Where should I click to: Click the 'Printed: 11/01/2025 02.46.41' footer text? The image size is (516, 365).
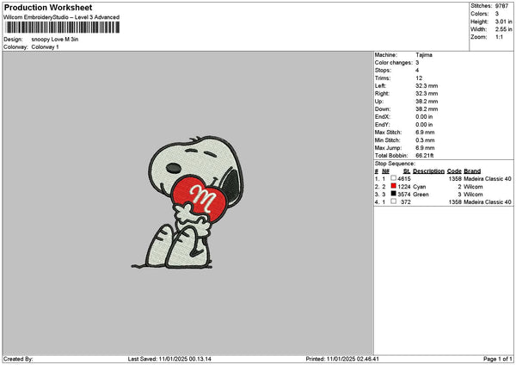(x=342, y=359)
